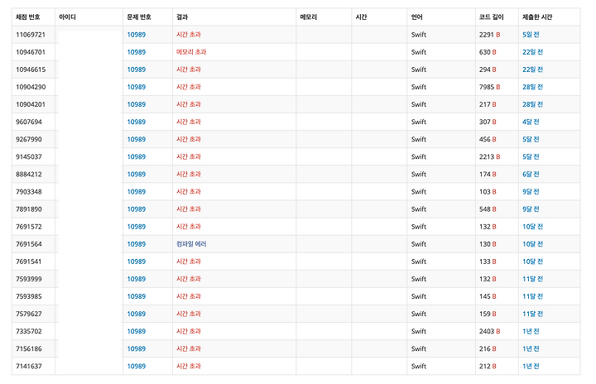596x384 pixels.
Task: Click the '결과' column header
Action: pos(182,17)
